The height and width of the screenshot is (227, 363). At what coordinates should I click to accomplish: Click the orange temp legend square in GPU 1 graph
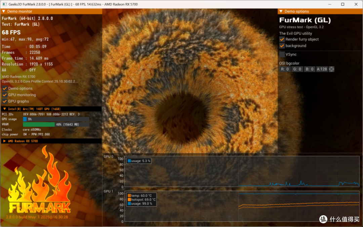[x=129, y=195]
